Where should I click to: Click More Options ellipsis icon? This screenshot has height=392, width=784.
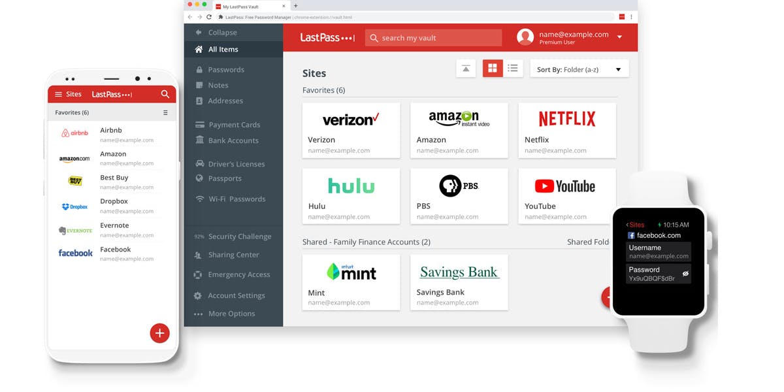click(198, 314)
